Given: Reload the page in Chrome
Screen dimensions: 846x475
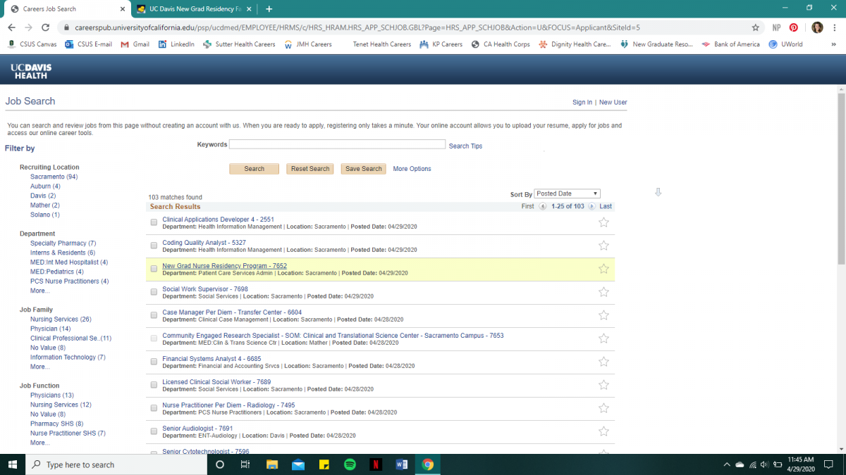Looking at the screenshot, I should [46, 27].
